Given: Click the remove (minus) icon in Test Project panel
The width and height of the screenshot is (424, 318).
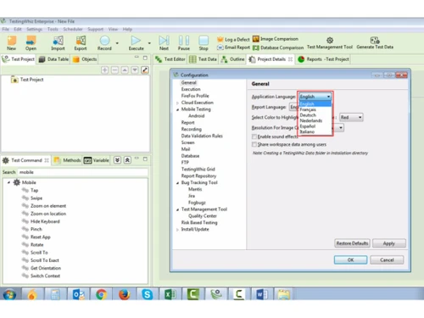Looking at the screenshot, I should click(x=114, y=70).
